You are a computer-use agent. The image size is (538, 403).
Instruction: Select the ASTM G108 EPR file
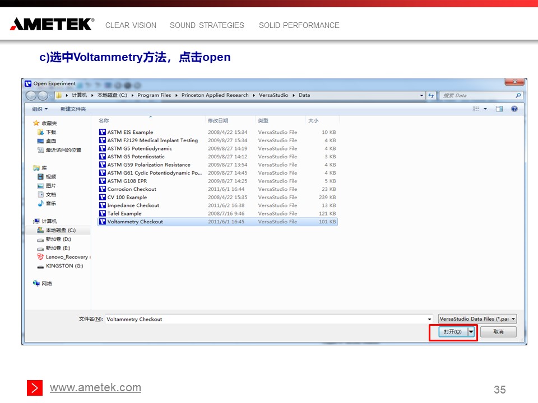(x=217, y=181)
